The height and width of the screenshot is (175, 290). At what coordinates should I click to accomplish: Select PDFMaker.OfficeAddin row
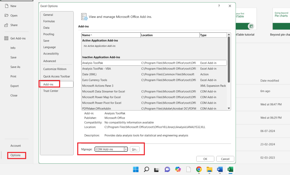(154, 108)
